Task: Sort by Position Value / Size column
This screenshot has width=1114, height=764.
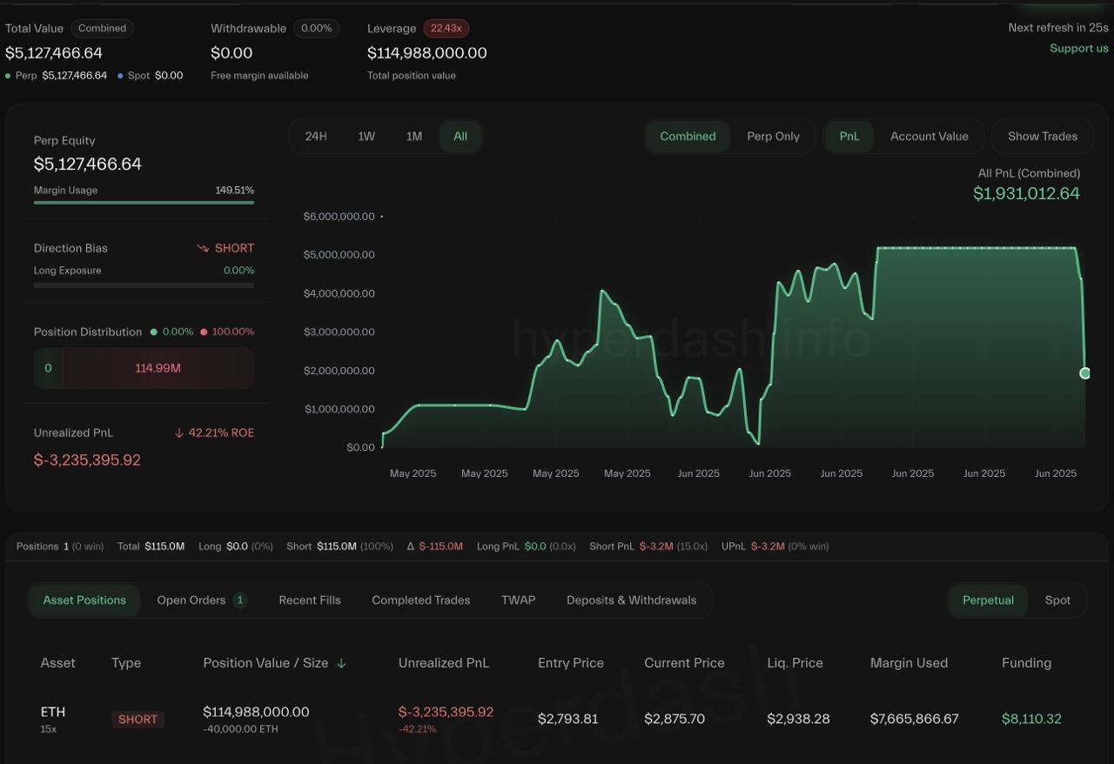Action: click(265, 663)
